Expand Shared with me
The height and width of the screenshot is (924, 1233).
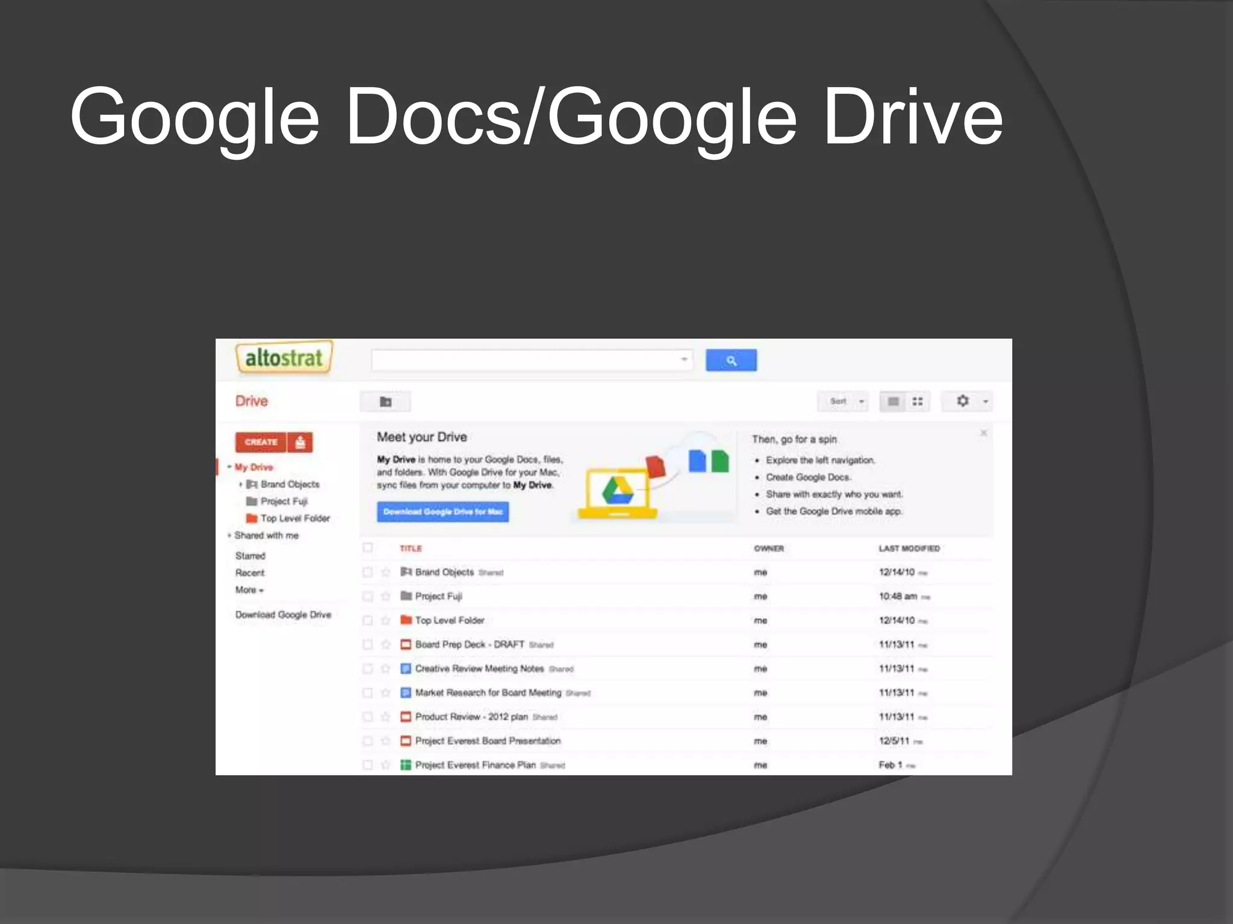point(229,535)
